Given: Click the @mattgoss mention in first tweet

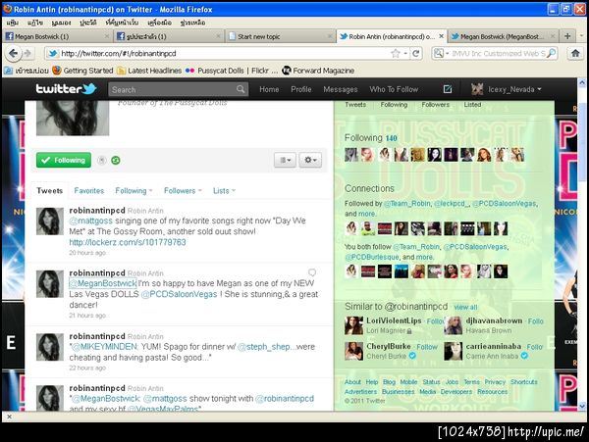Looking at the screenshot, I should coord(91,221).
